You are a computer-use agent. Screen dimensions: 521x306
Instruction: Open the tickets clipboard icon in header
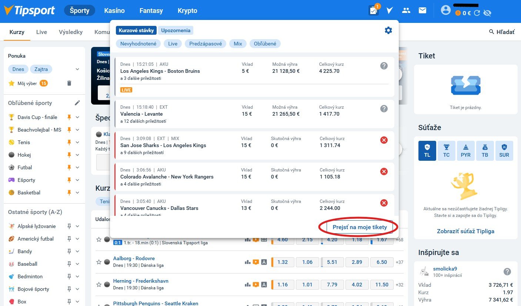click(373, 10)
